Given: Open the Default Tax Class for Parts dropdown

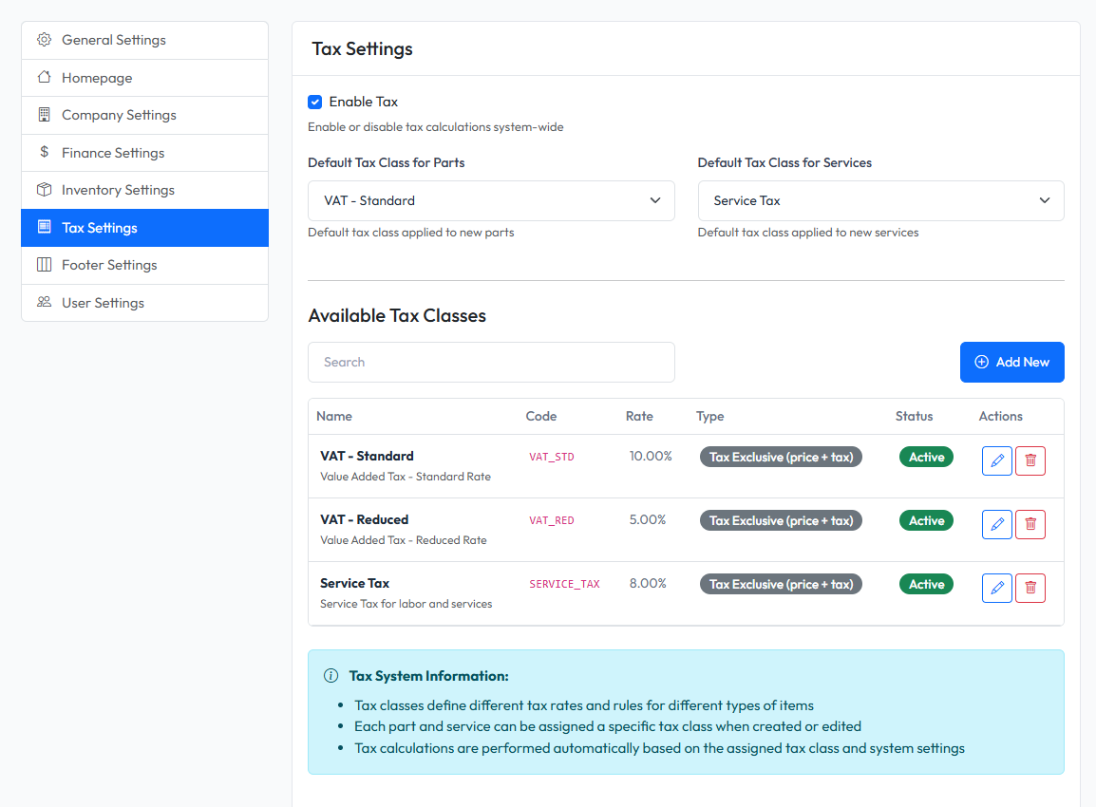Looking at the screenshot, I should 491,200.
